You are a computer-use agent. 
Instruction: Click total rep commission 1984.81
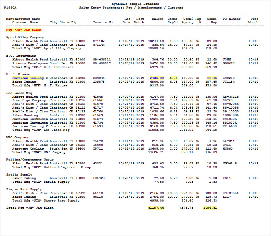(x=210, y=208)
